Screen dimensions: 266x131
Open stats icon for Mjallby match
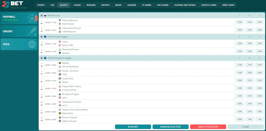coord(41,66)
